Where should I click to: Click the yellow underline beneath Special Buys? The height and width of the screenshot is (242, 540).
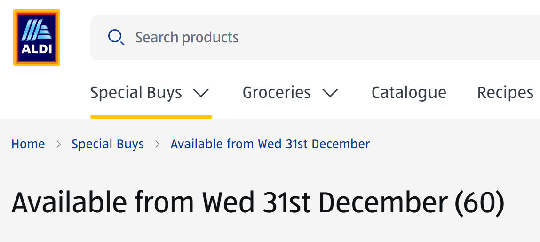point(151,116)
